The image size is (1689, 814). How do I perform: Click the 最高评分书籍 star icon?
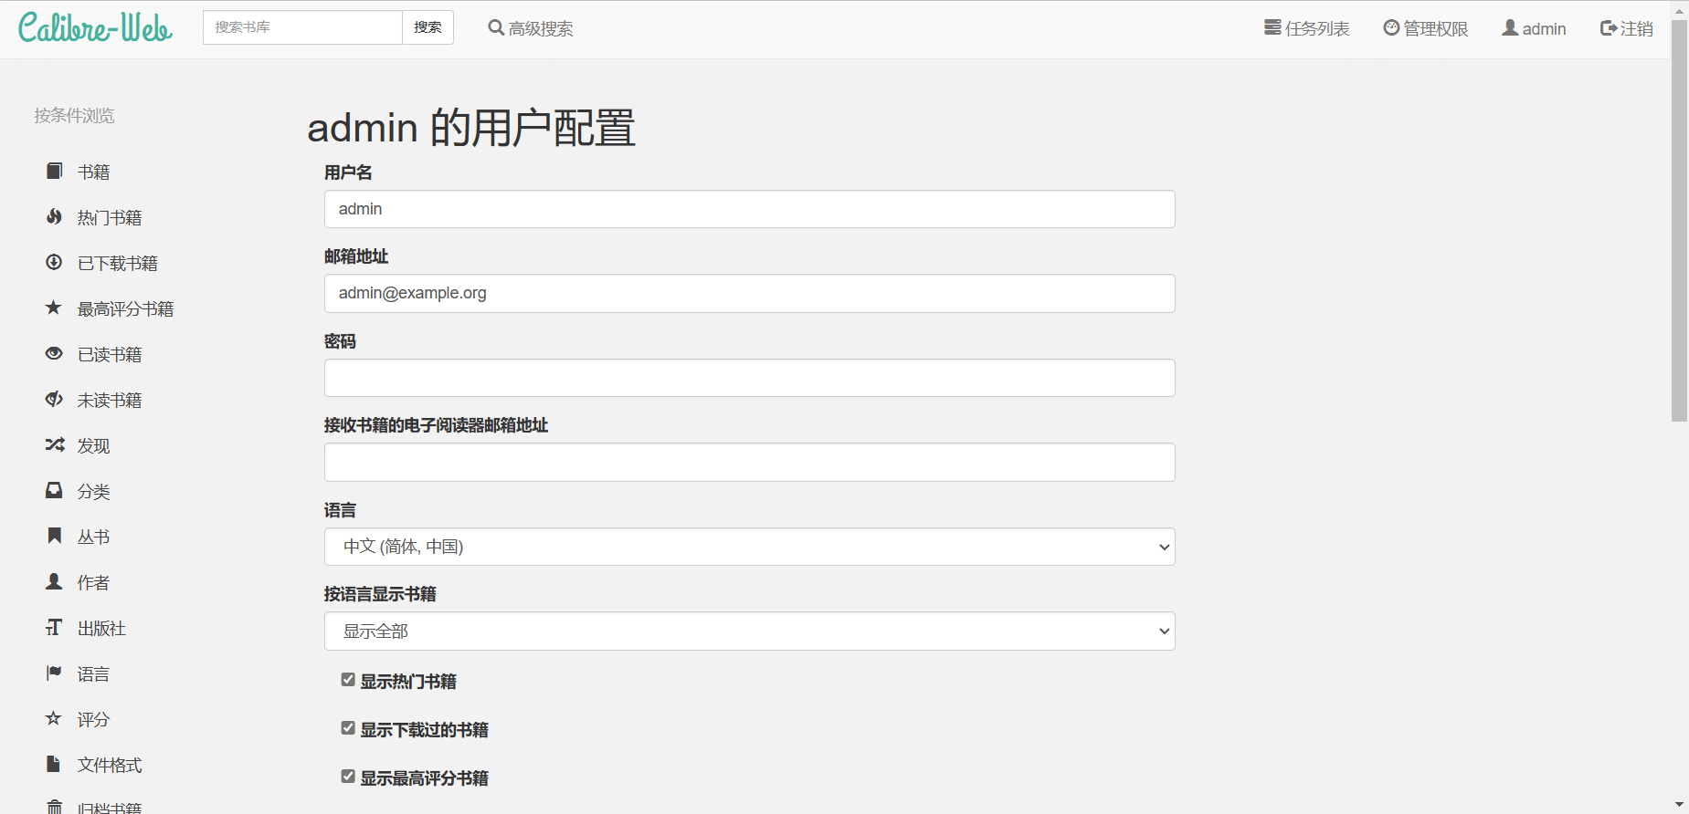coord(54,308)
